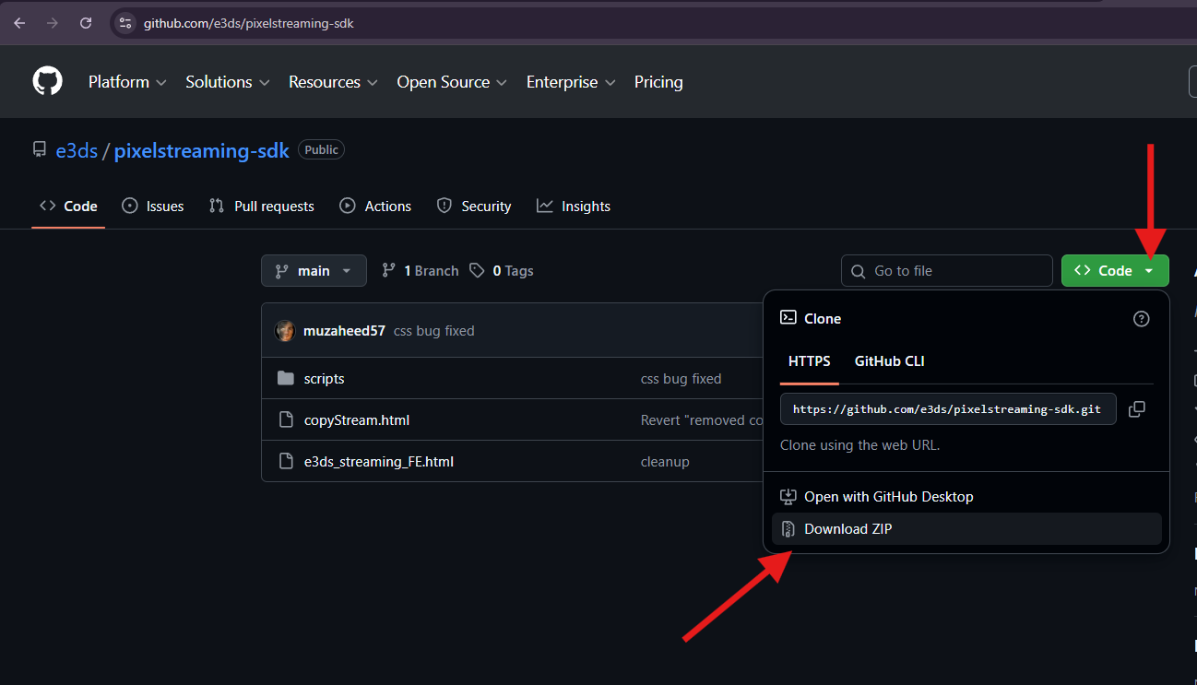Toggle the green Code dropdown button
The image size is (1197, 685).
pyautogui.click(x=1114, y=271)
